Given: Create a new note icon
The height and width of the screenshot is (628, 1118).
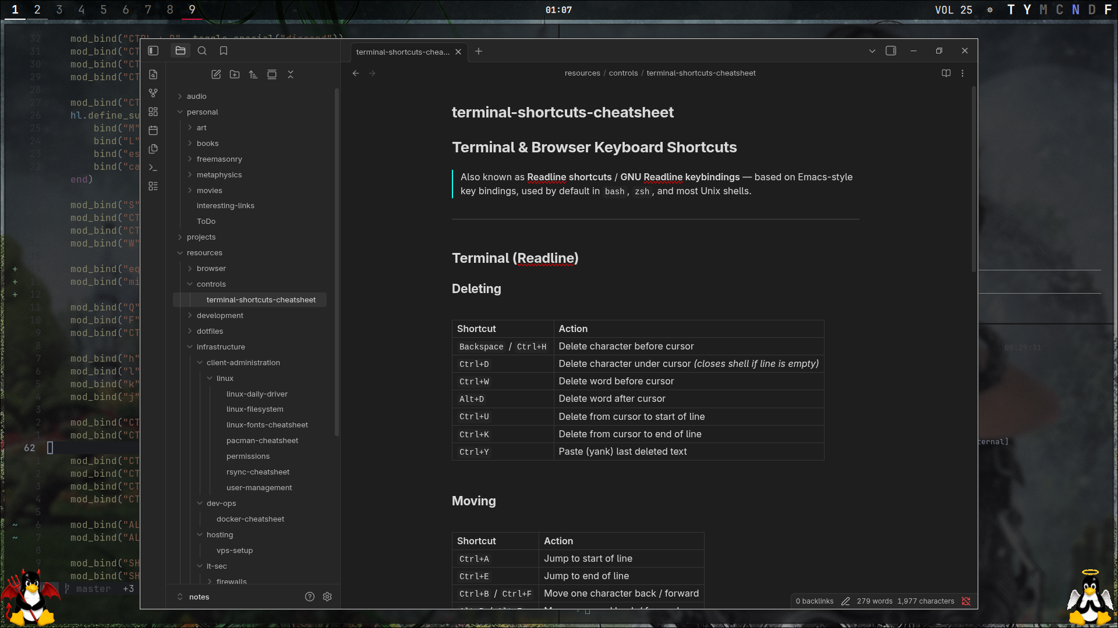Looking at the screenshot, I should [216, 74].
